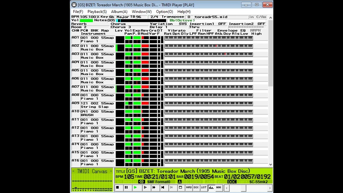Viewport: 343px width, 193px height.
Task: Toggle Insertion2 OFF indicator
Action: [x=261, y=24]
